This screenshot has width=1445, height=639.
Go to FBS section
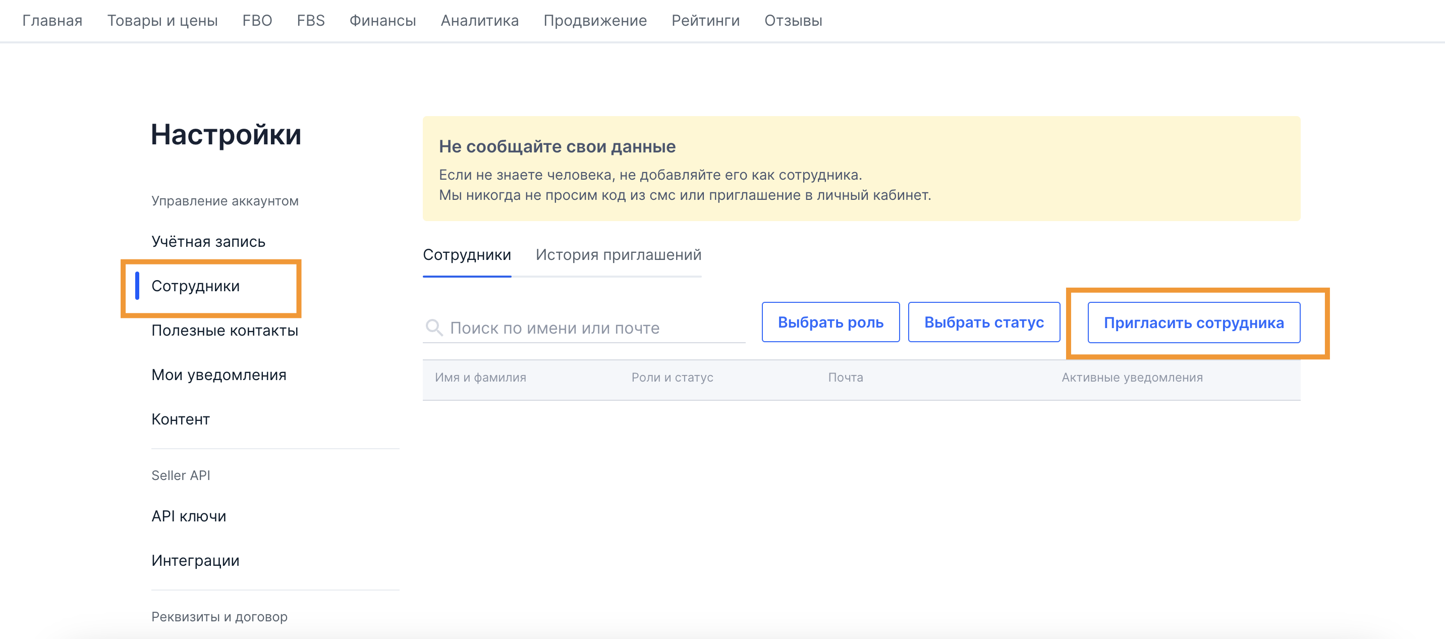(310, 21)
